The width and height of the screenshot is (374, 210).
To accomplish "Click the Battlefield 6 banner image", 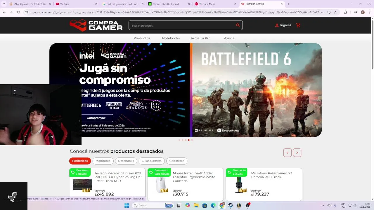I will click(257, 90).
